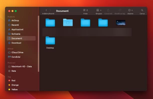
Task: Select the Orange tag
Action: point(21,85)
